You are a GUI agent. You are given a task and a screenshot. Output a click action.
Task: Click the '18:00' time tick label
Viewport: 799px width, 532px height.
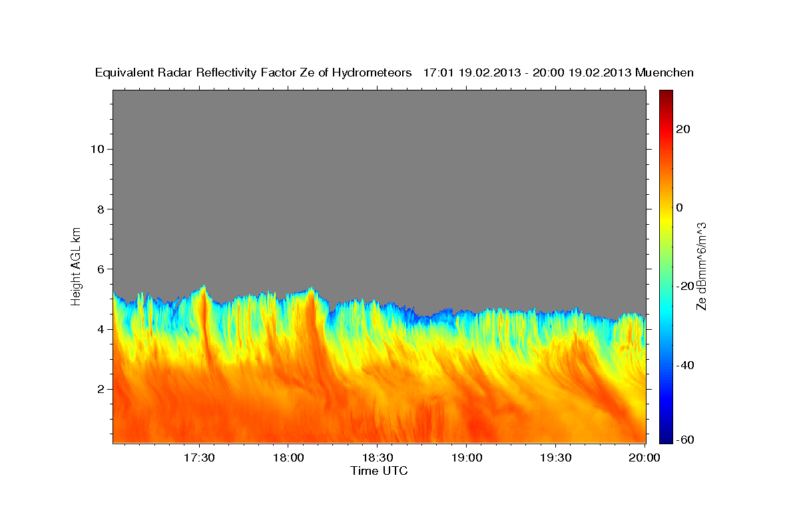pos(288,458)
